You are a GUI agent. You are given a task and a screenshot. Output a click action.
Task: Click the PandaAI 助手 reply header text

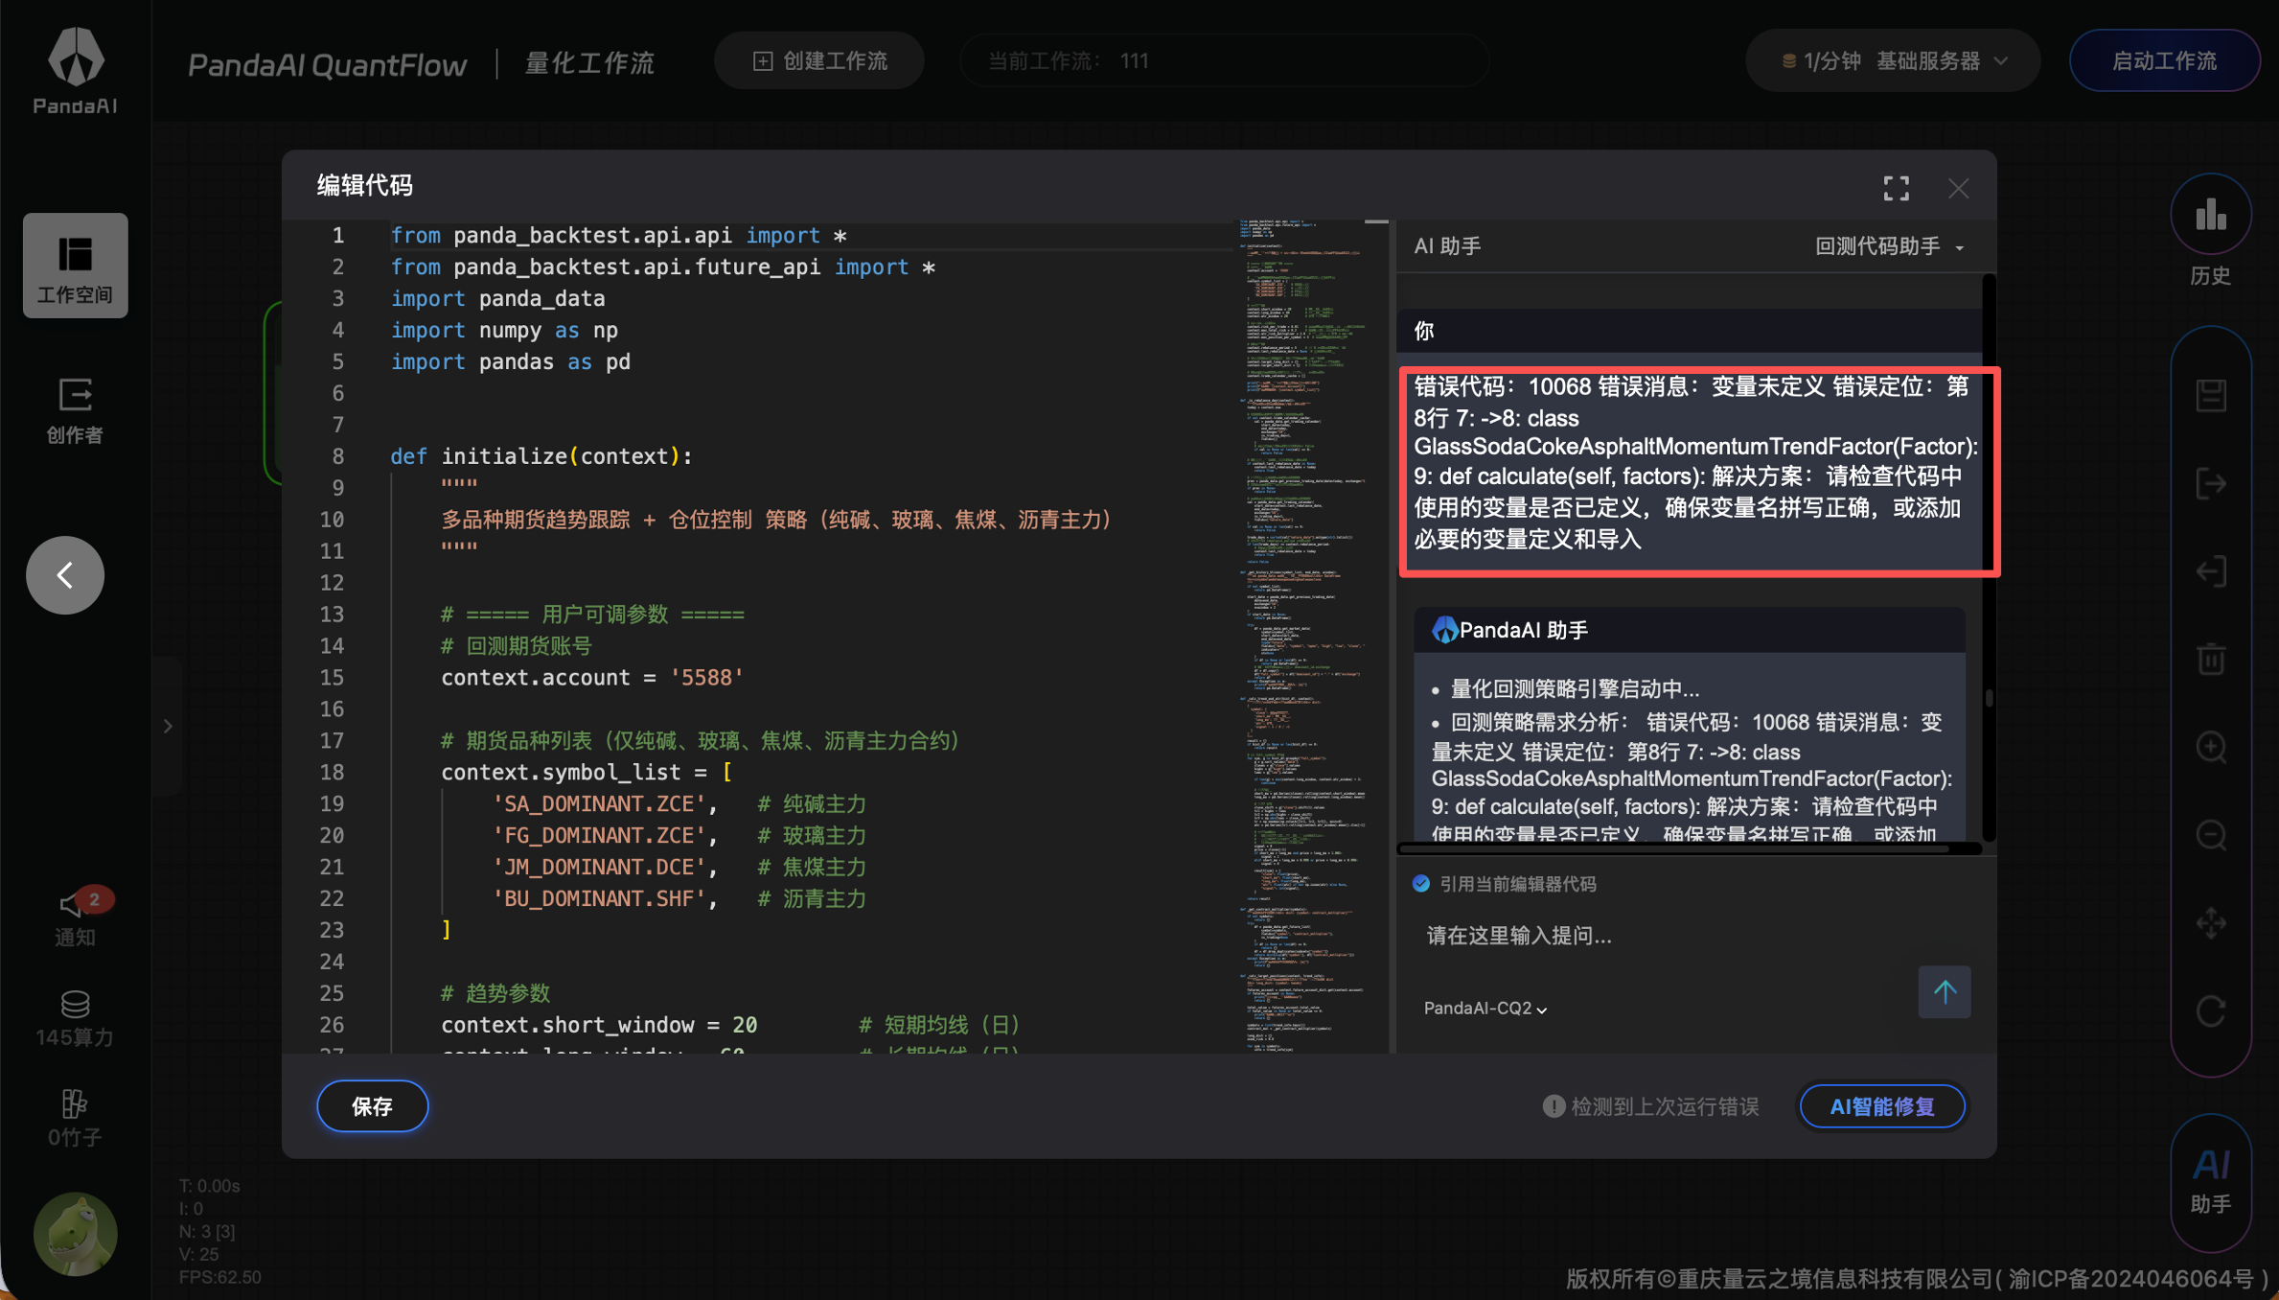(1524, 630)
